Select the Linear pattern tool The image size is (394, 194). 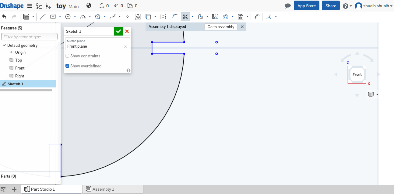[x=226, y=16]
